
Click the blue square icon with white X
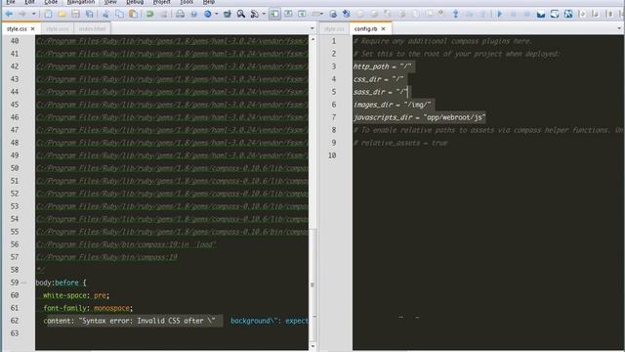pyautogui.click(x=568, y=15)
